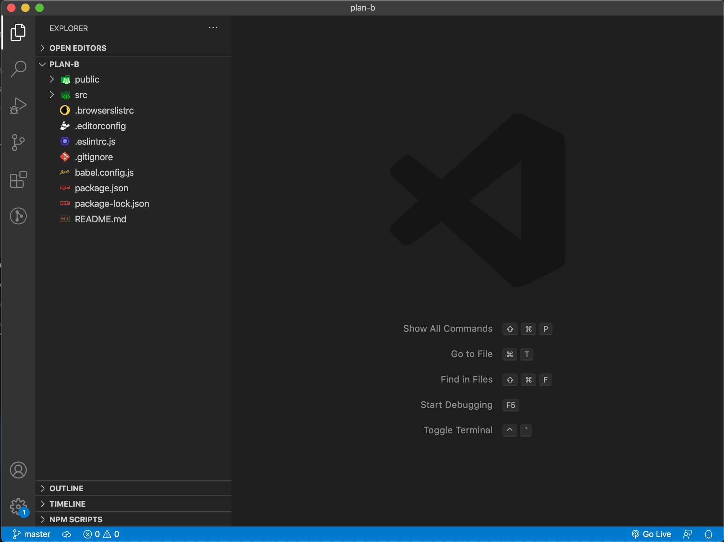Click the browserslist file icon

tap(65, 110)
